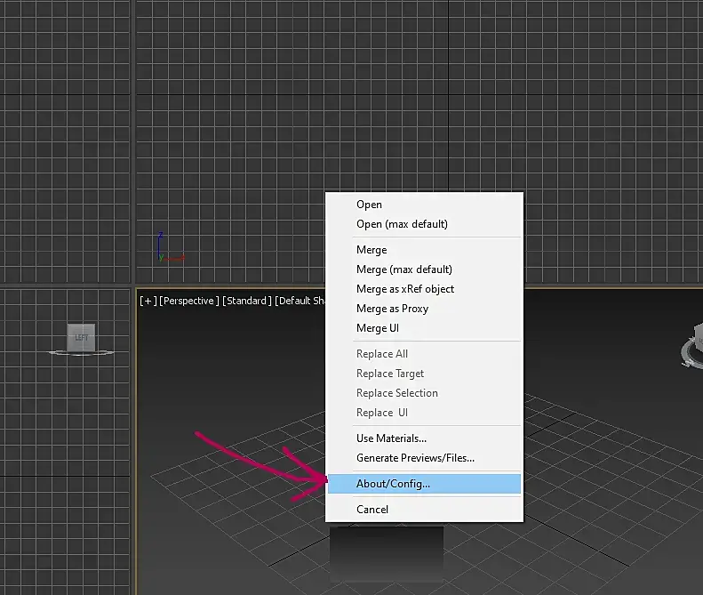Open About/Config... menu item
This screenshot has width=703, height=595.
[x=424, y=484]
